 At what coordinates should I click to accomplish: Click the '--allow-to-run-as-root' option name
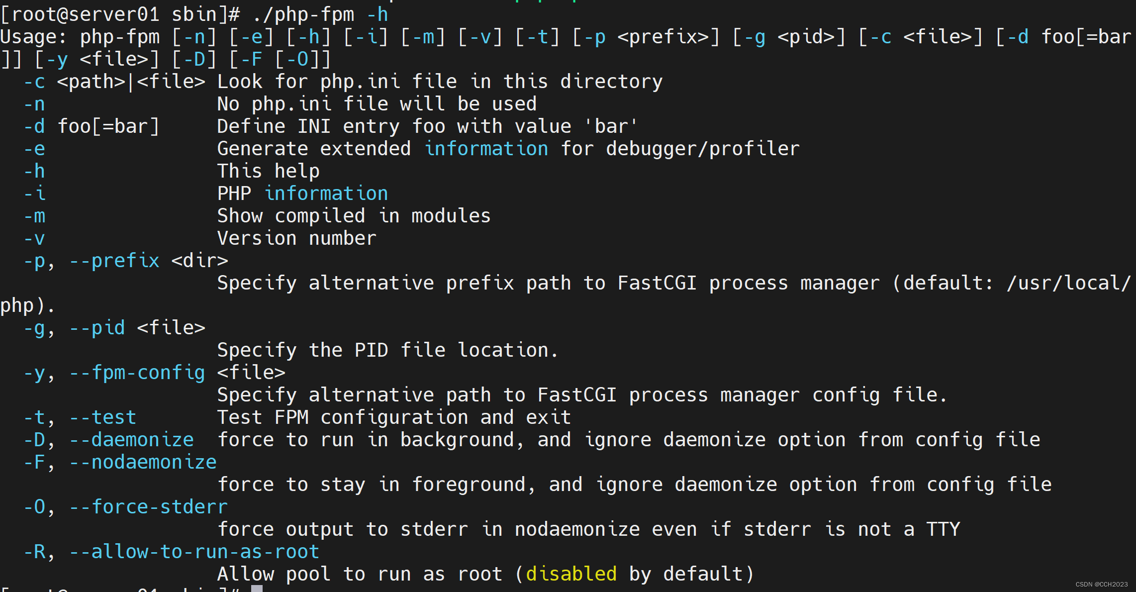pyautogui.click(x=194, y=552)
